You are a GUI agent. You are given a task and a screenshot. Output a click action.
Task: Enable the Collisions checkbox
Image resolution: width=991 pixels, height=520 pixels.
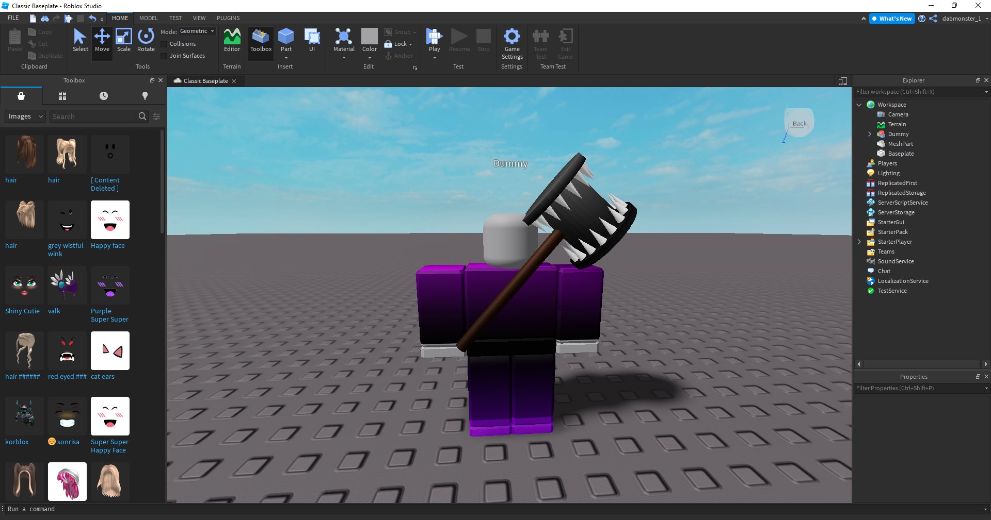tap(164, 44)
